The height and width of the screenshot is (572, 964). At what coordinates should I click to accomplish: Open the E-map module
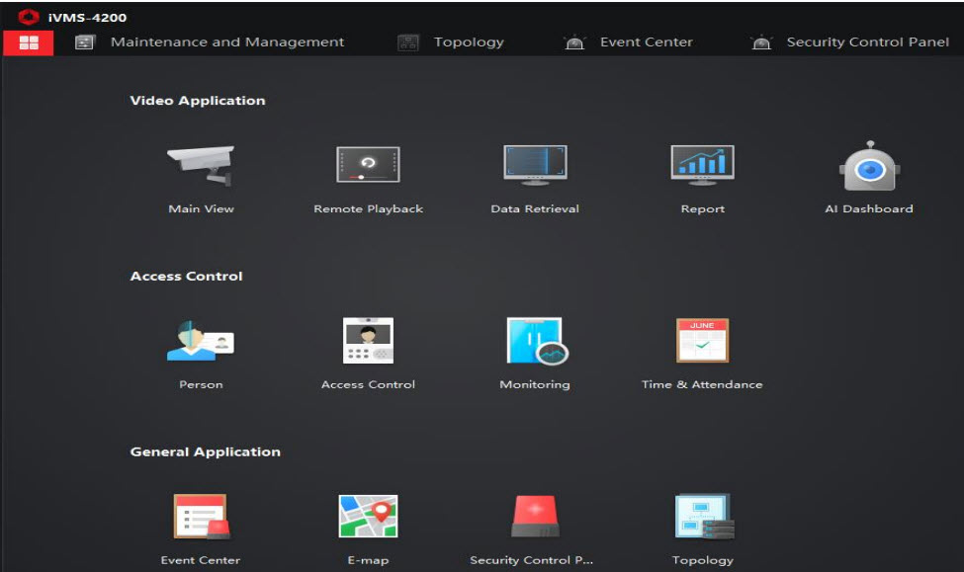[x=368, y=517]
